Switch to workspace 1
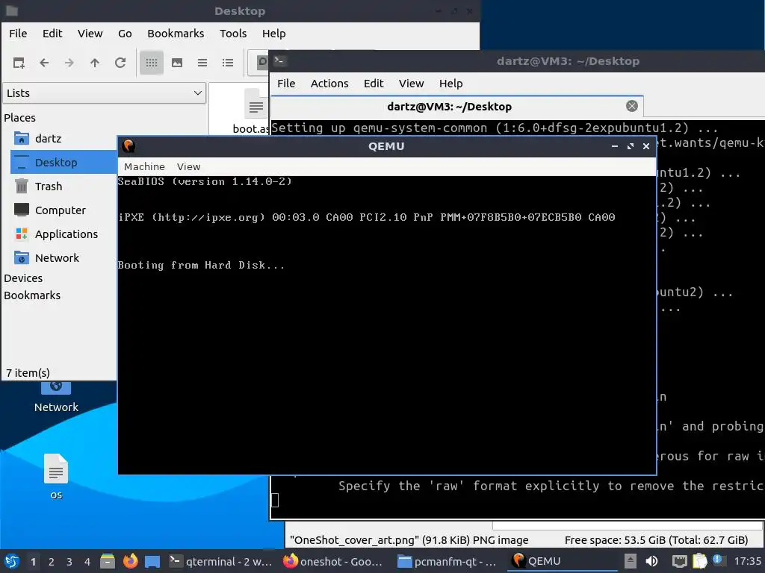Viewport: 765px width, 573px height. coord(33,562)
